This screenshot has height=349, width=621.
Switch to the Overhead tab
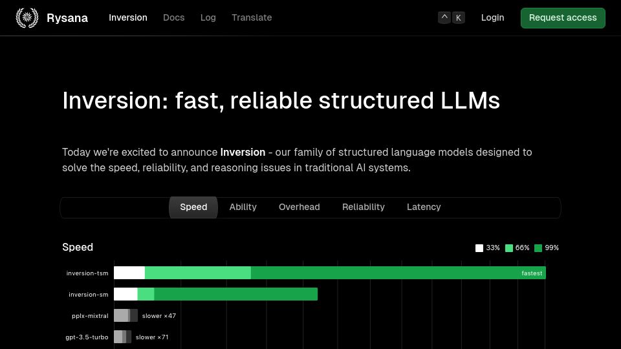pos(300,207)
